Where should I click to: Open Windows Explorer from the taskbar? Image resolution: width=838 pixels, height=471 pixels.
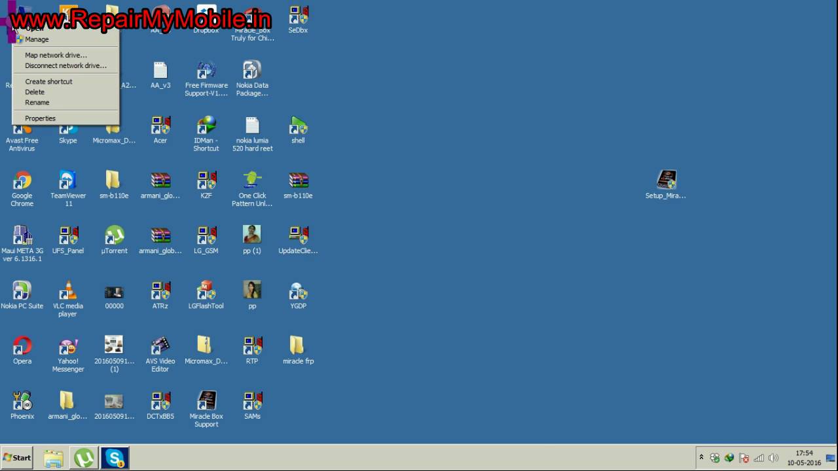click(54, 458)
